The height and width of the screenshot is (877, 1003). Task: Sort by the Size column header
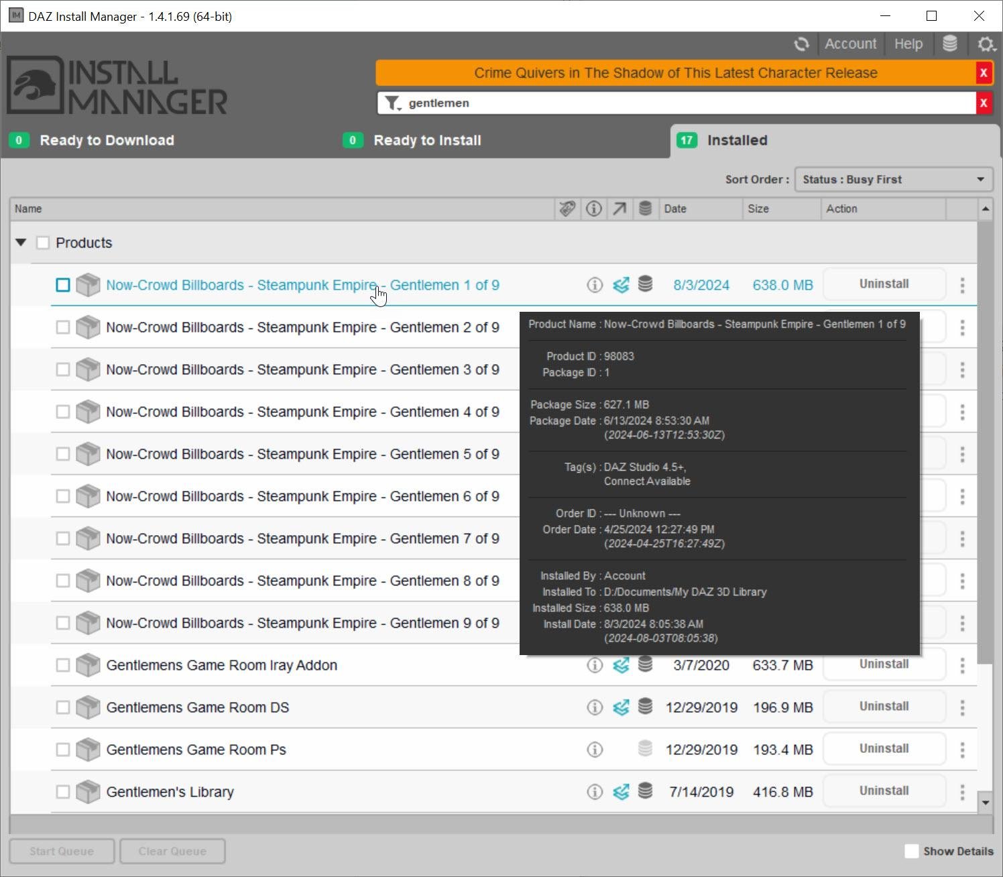click(782, 209)
